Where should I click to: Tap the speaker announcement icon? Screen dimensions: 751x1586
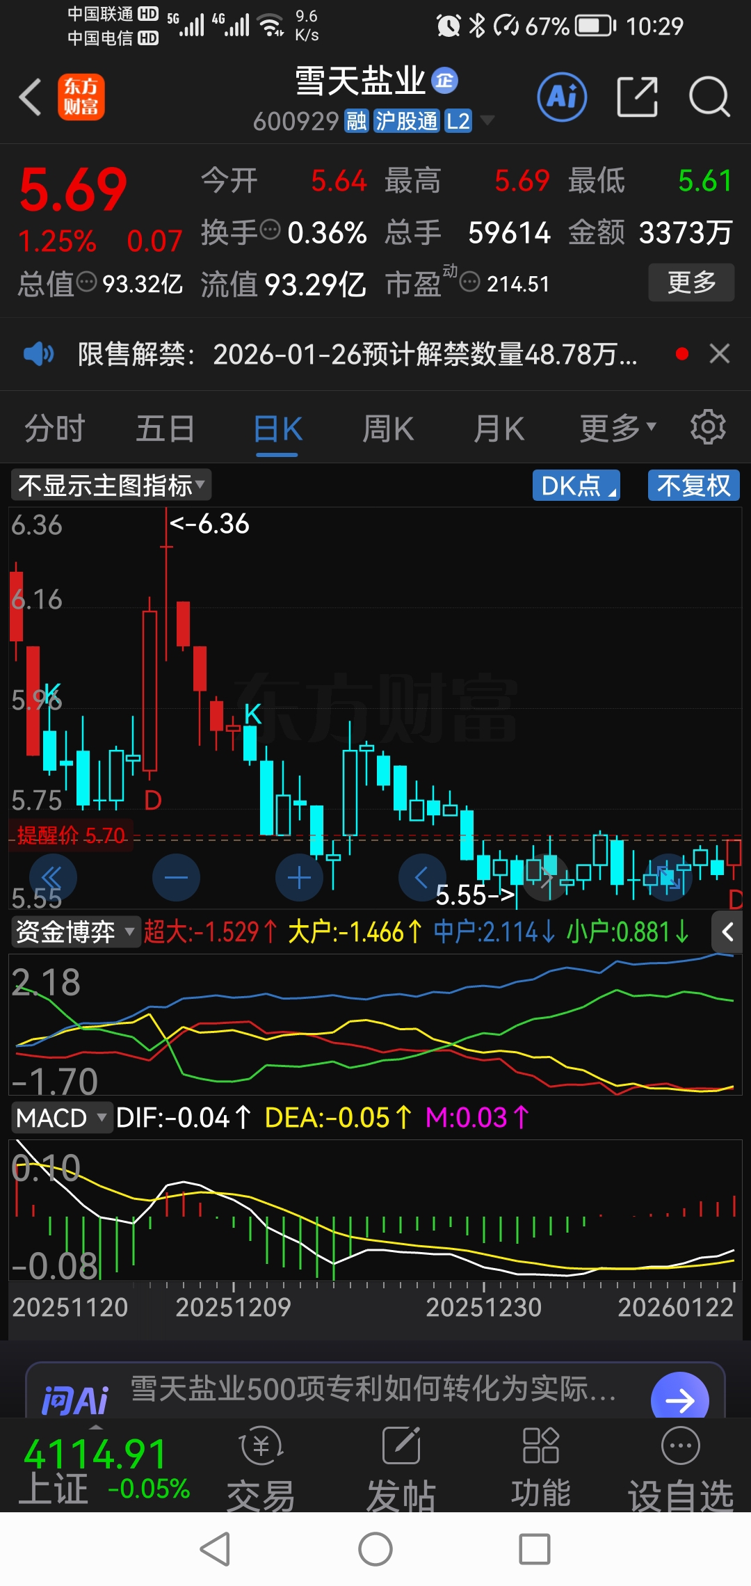38,354
